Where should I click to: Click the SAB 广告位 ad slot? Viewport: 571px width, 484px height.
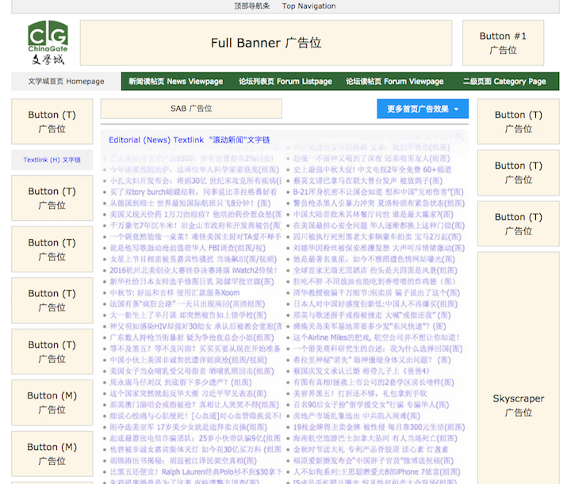pos(191,109)
